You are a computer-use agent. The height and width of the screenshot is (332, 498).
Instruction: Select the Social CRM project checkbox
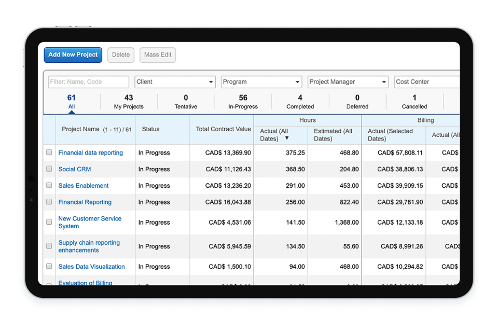tap(49, 169)
